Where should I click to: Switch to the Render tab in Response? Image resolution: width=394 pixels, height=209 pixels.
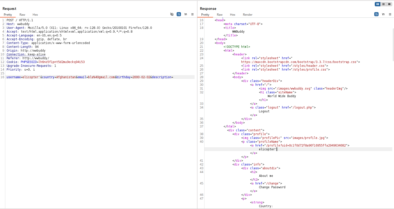click(x=247, y=15)
